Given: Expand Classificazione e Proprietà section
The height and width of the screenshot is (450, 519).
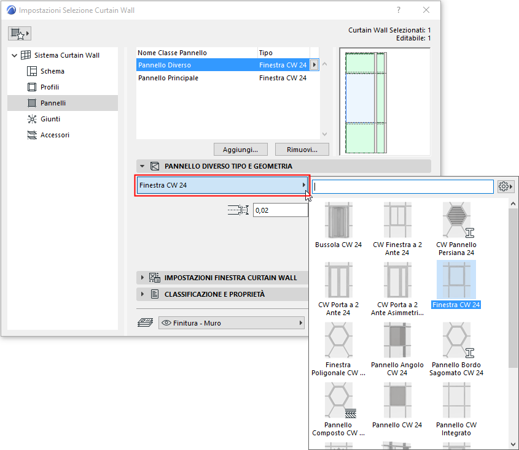Looking at the screenshot, I should [142, 294].
